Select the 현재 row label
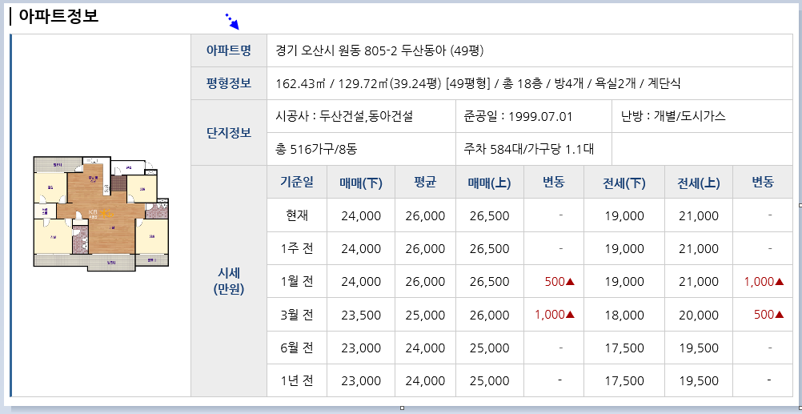The width and height of the screenshot is (802, 414). [x=297, y=215]
